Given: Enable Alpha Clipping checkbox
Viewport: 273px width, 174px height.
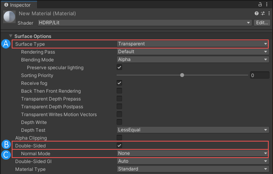Looking at the screenshot, I should pos(120,138).
